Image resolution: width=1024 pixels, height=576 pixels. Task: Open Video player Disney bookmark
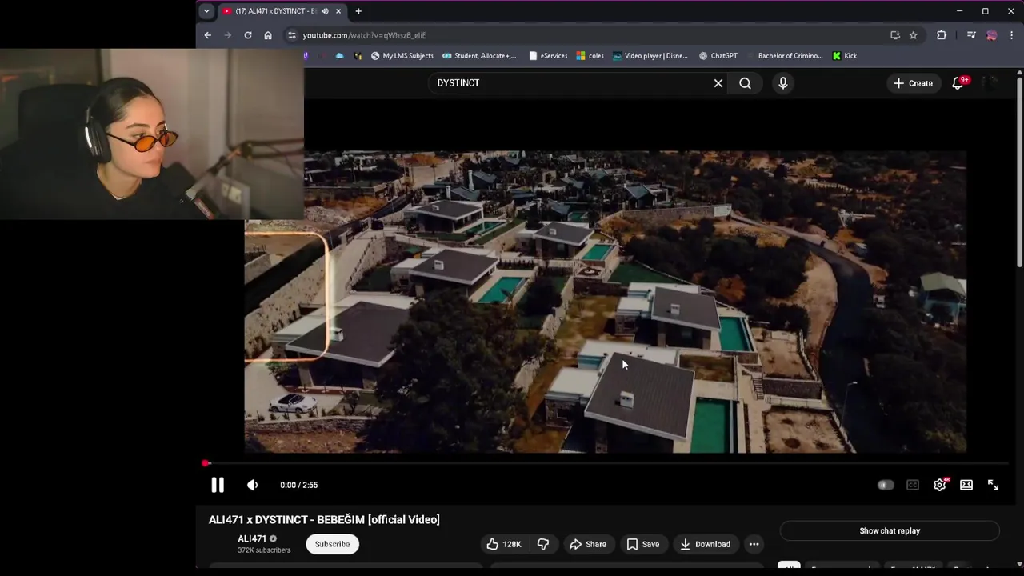coord(650,56)
